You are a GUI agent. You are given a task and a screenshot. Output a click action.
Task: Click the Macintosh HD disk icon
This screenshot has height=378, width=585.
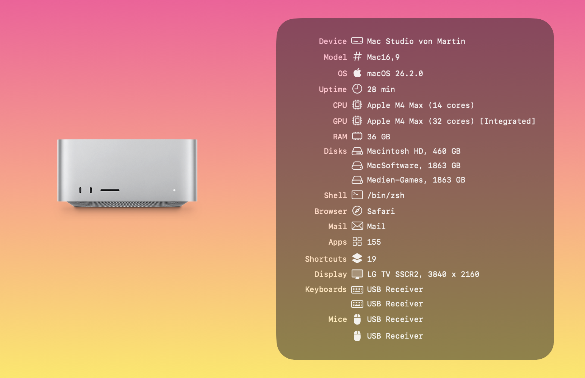(x=357, y=151)
